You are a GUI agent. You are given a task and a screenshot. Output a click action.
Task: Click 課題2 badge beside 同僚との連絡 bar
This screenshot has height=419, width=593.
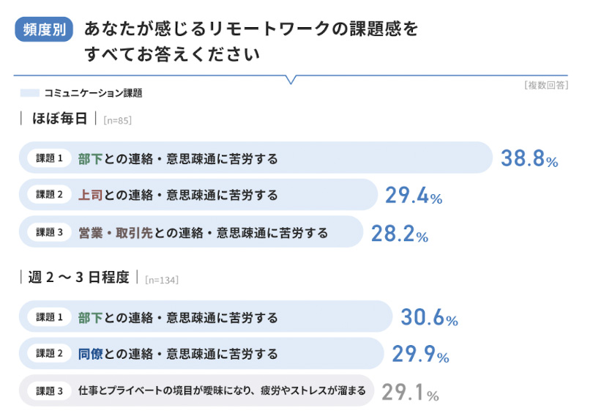click(50, 354)
